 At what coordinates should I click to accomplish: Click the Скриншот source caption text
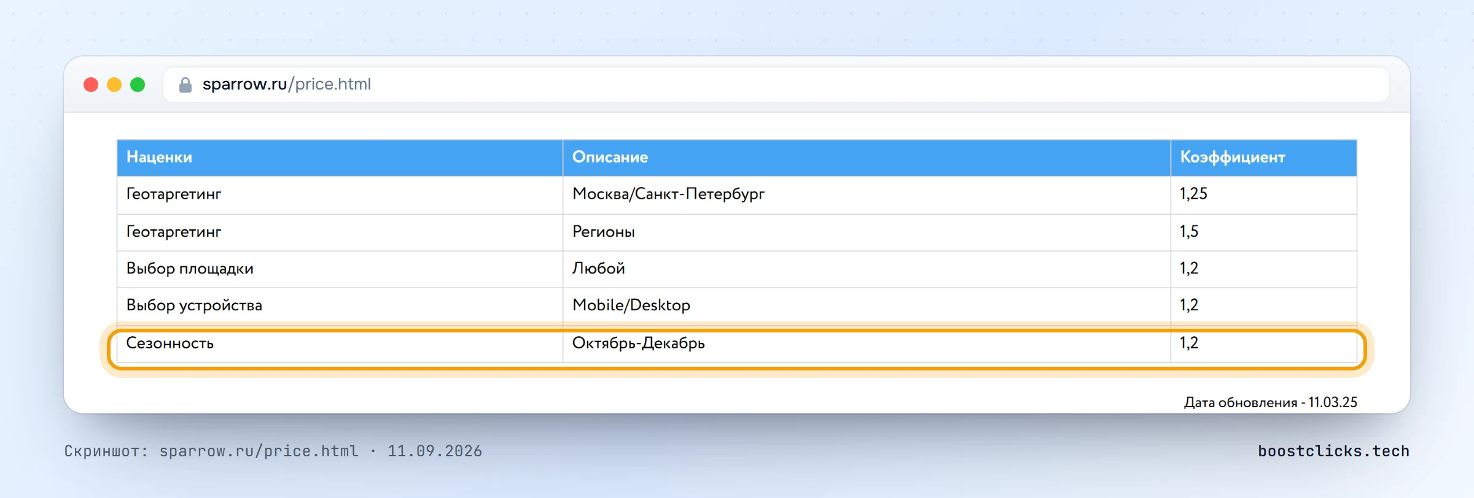coord(273,451)
